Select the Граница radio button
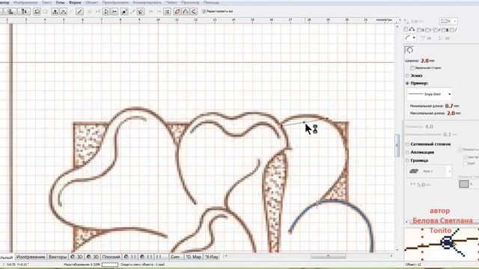The image size is (479, 269). coord(407,161)
